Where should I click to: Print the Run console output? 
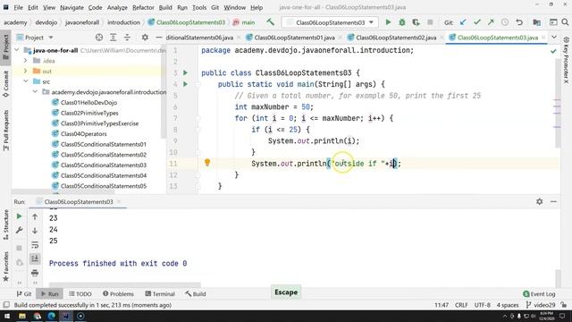pos(35,272)
